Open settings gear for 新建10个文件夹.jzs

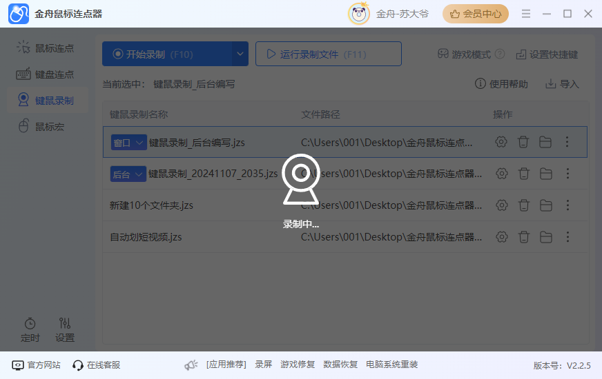tap(501, 205)
